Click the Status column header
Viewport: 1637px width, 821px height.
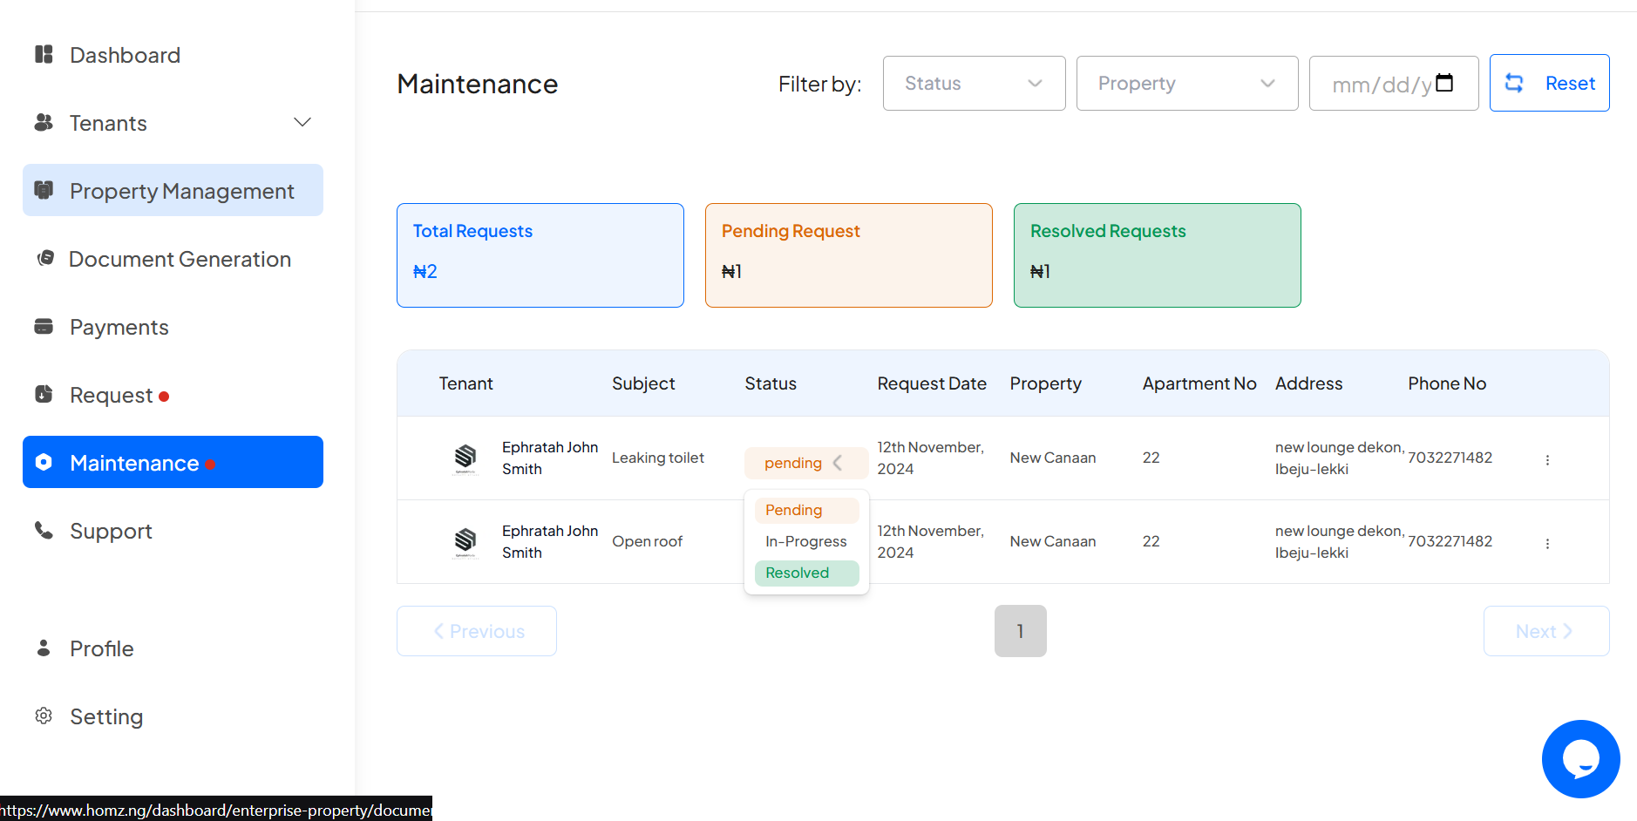coord(771,383)
